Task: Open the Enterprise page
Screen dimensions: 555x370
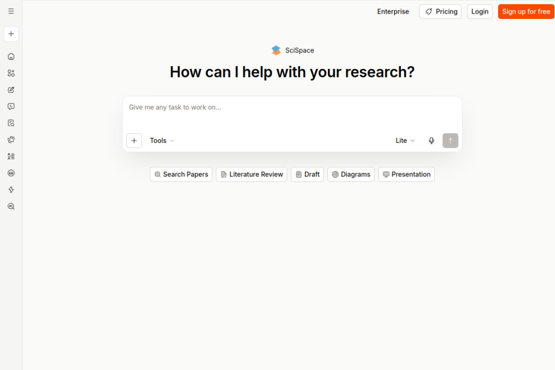Action: tap(393, 12)
